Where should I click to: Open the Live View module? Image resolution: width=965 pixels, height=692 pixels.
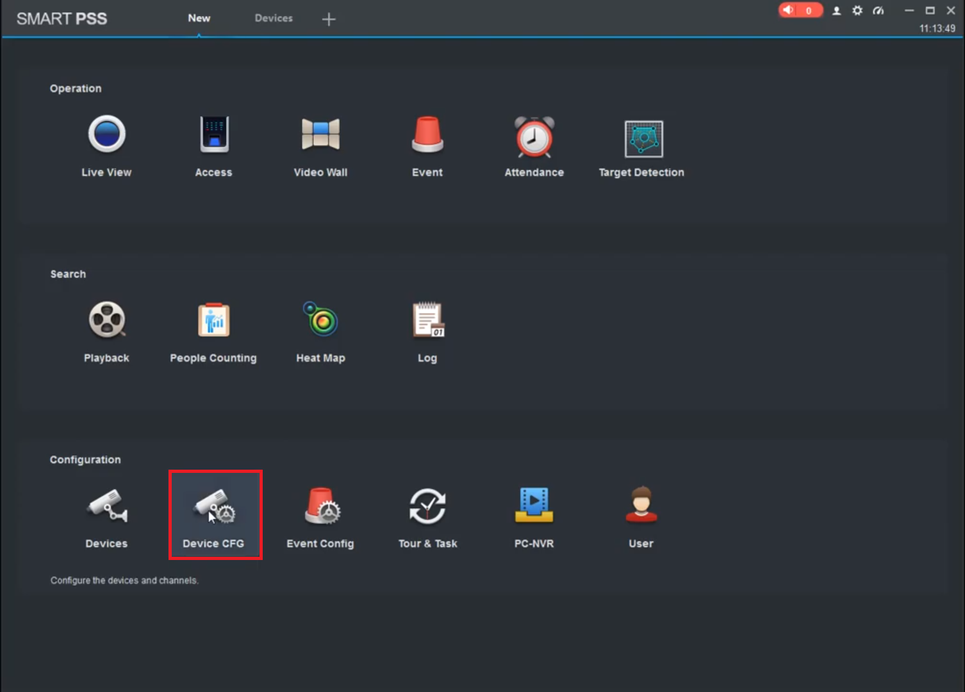(x=106, y=145)
